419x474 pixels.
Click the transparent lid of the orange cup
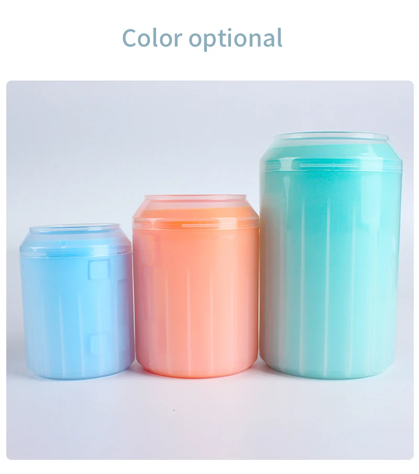(195, 212)
